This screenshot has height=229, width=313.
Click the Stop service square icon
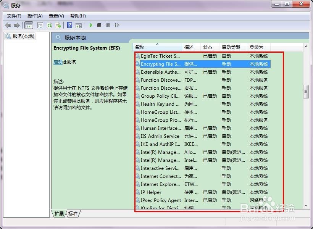tap(99, 25)
